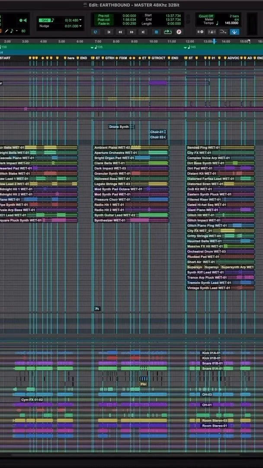
Task: Click the Go to End transport button
Action: point(143,32)
